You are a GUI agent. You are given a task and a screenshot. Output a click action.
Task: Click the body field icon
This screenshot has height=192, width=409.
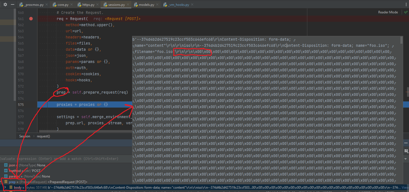coord(11,188)
